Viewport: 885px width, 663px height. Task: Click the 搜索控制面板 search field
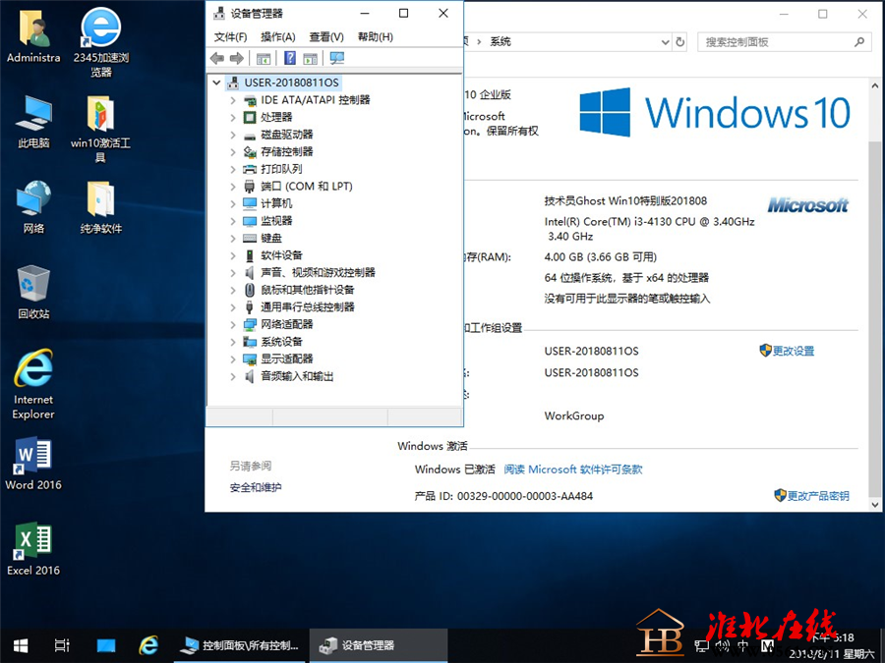[784, 41]
